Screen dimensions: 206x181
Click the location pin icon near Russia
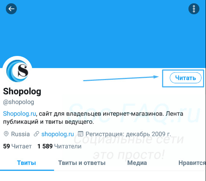(6, 134)
